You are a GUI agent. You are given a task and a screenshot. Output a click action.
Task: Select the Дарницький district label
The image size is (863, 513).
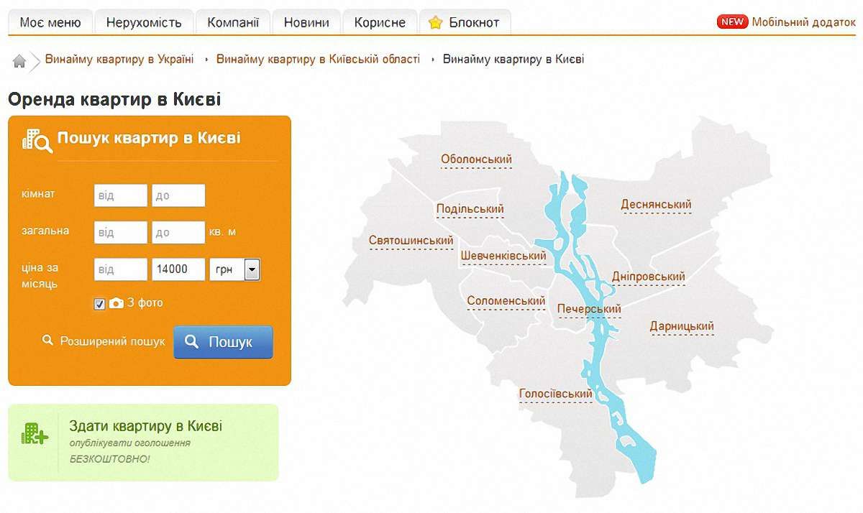(x=682, y=326)
